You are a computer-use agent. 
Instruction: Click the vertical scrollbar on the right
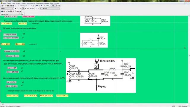189,59
